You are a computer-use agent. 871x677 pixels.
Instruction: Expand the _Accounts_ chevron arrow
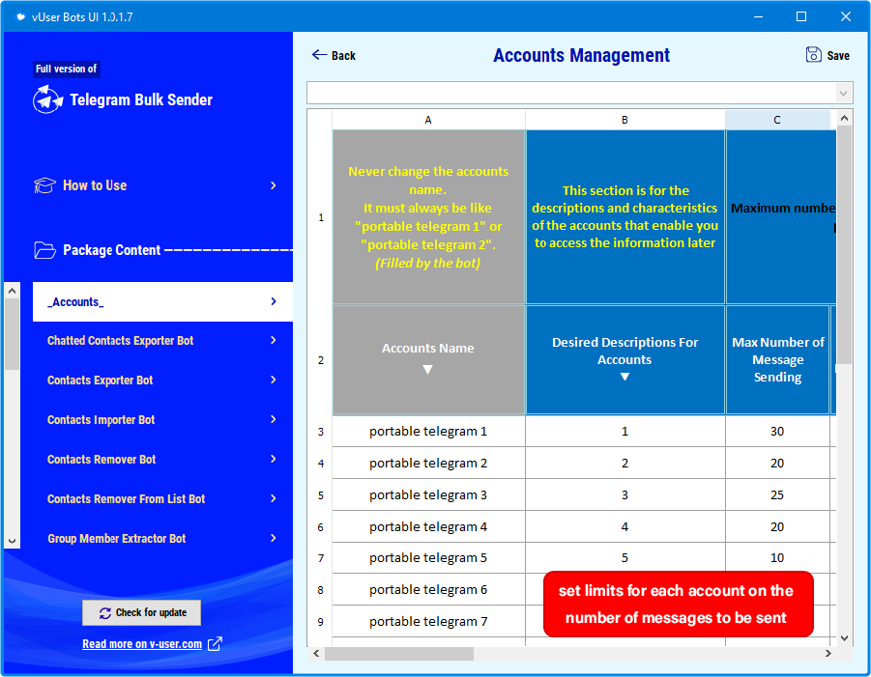click(274, 301)
